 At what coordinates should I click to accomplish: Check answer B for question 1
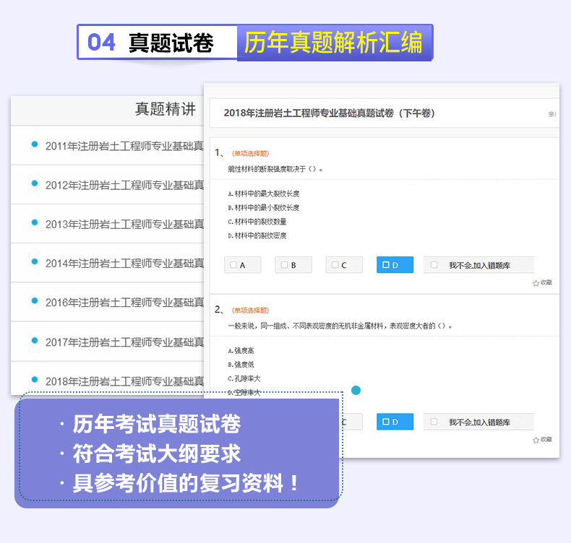[293, 265]
